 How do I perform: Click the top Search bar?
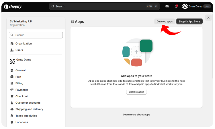click(x=104, y=6)
